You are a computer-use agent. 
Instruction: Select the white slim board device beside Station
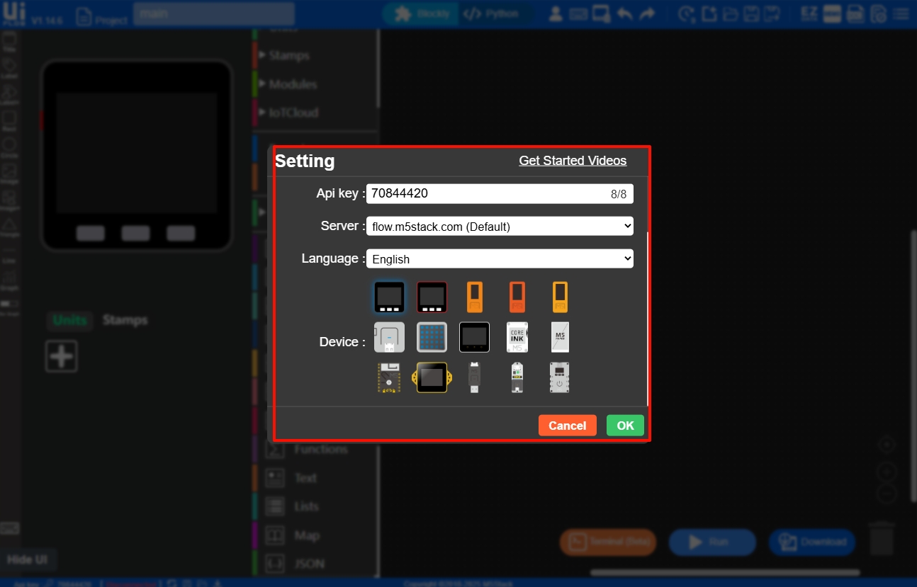click(x=517, y=377)
